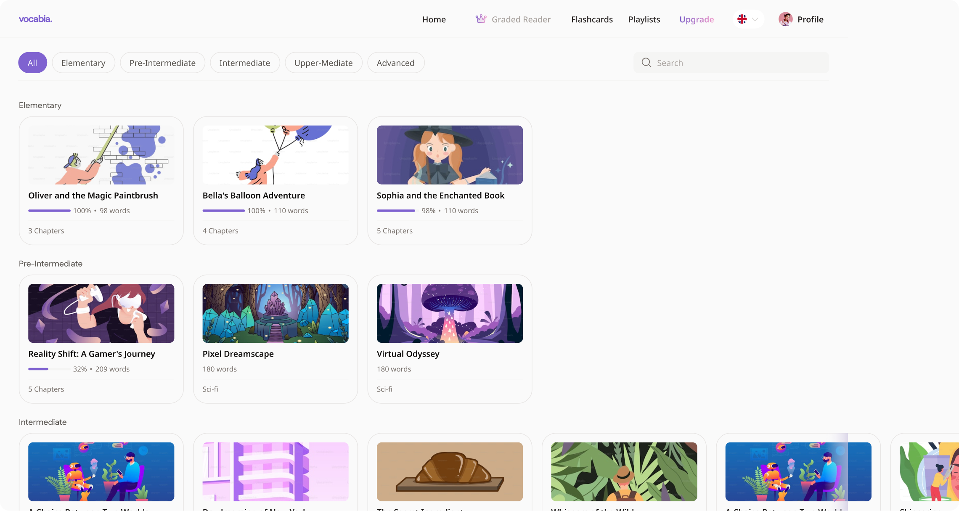The image size is (959, 511).
Task: Click the magnifier search icon
Action: click(646, 63)
